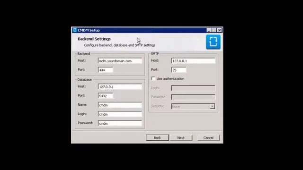This screenshot has width=303, height=170.
Task: Click the Security label
Action: click(158, 106)
